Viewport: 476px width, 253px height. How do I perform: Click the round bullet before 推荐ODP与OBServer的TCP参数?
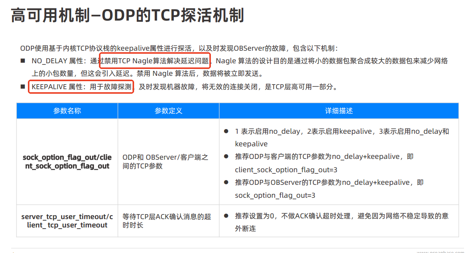[x=226, y=183]
